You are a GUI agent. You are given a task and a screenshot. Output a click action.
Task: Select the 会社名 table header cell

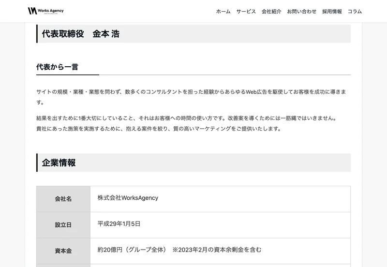[x=63, y=199]
